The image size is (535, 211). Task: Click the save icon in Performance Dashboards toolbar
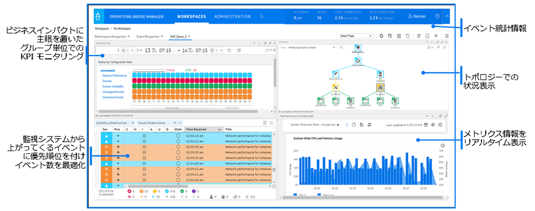[x=362, y=125]
